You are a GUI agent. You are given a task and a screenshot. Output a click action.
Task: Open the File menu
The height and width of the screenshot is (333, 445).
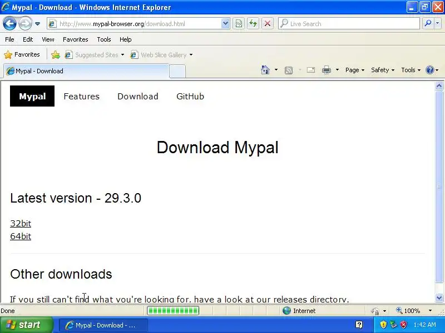9,39
